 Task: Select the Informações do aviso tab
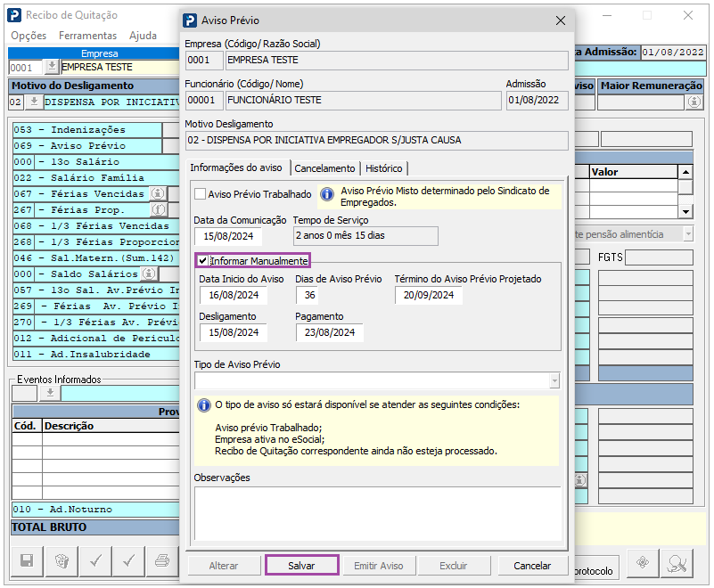tap(236, 167)
